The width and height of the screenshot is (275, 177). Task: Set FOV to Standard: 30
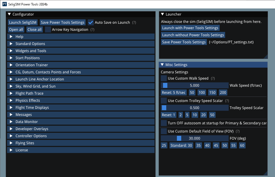tap(181, 145)
